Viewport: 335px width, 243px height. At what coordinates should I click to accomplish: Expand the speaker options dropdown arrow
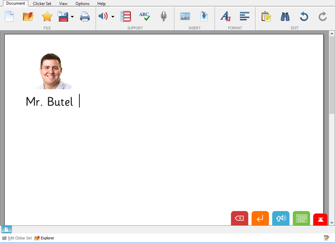[x=113, y=17]
